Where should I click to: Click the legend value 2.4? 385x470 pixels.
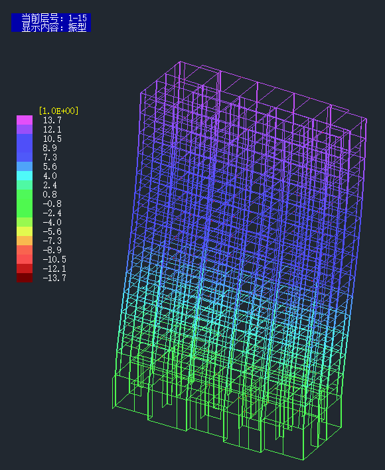[50, 185]
